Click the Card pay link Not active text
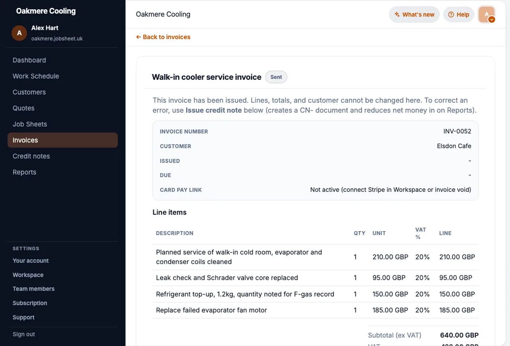 click(x=390, y=190)
